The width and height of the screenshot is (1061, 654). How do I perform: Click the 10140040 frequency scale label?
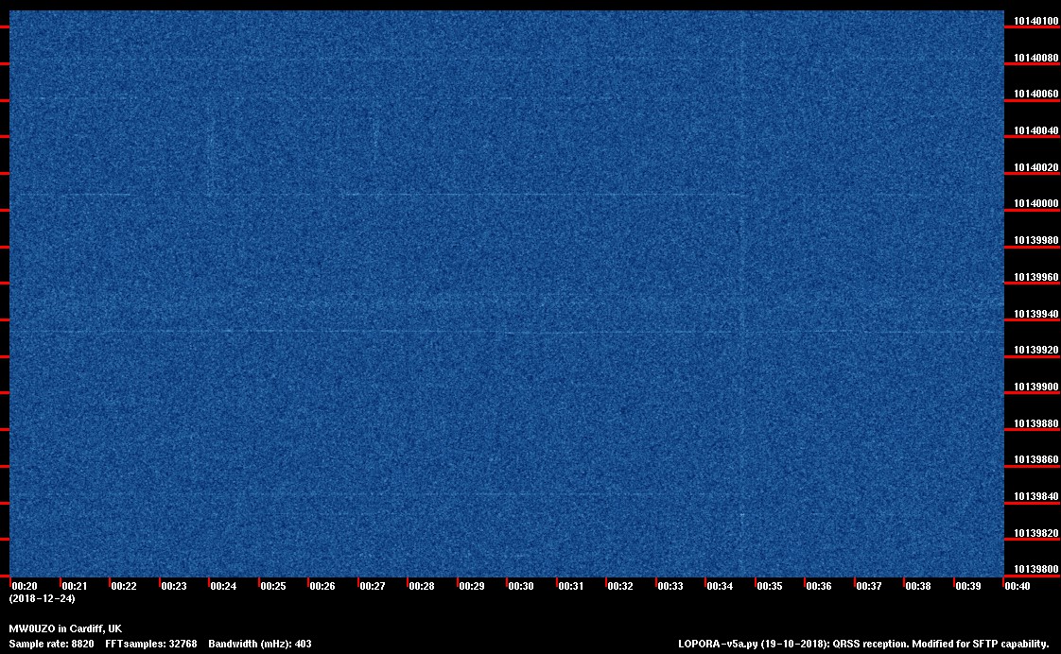[1035, 131]
